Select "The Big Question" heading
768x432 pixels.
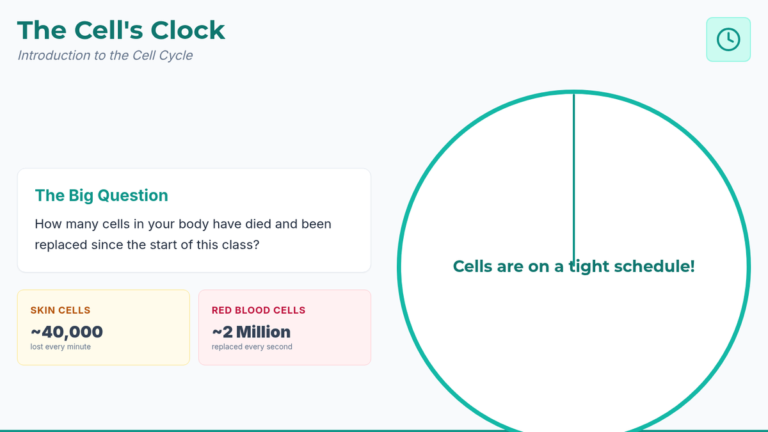(x=101, y=195)
